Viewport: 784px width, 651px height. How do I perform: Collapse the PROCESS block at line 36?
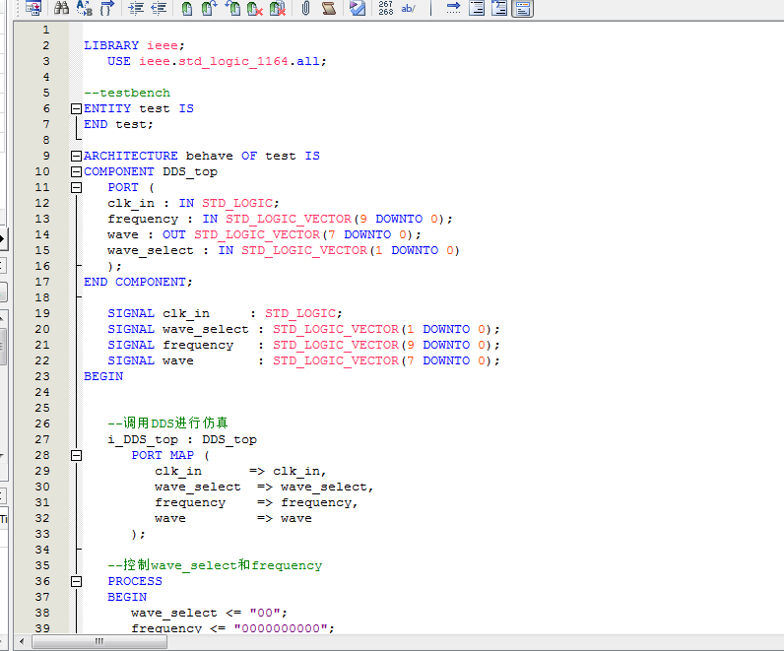[76, 581]
